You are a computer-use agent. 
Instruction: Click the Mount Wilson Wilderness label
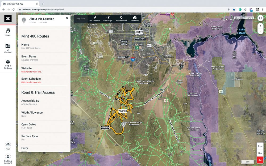coord(218,68)
